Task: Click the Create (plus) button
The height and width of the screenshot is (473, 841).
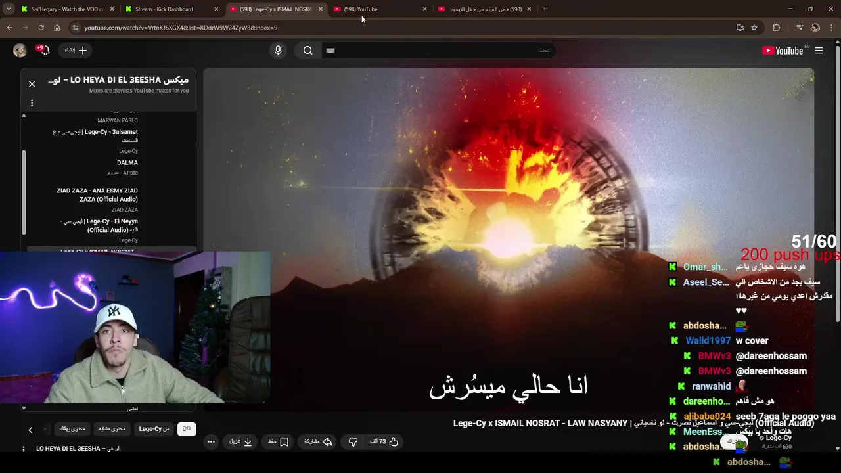Action: pyautogui.click(x=76, y=50)
